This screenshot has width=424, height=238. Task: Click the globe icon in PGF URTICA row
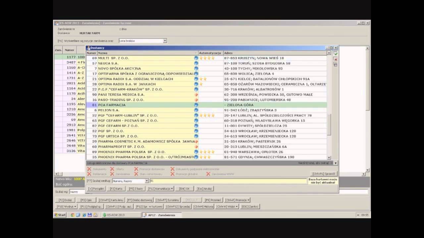click(x=196, y=136)
